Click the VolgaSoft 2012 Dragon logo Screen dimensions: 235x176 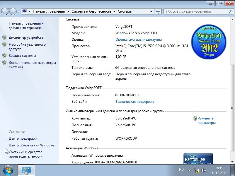[x=209, y=42]
